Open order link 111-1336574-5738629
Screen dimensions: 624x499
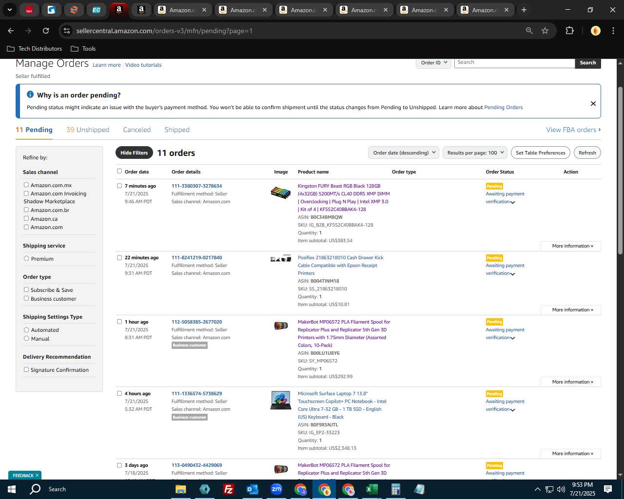tap(197, 394)
